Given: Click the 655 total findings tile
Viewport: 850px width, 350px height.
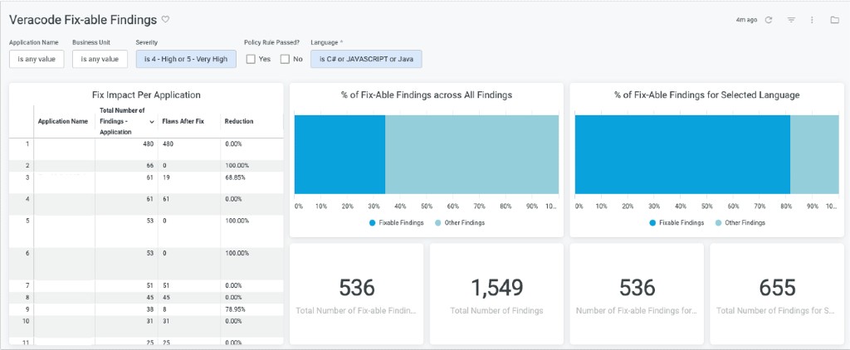Looking at the screenshot, I should pyautogui.click(x=777, y=294).
